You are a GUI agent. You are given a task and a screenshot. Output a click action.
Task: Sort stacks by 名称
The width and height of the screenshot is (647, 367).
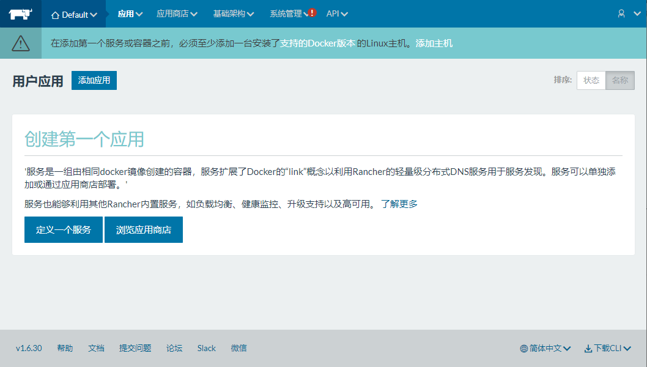click(619, 80)
